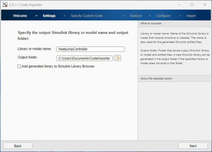This screenshot has width=212, height=152.
Task: Click the Back button
Action: point(18,146)
